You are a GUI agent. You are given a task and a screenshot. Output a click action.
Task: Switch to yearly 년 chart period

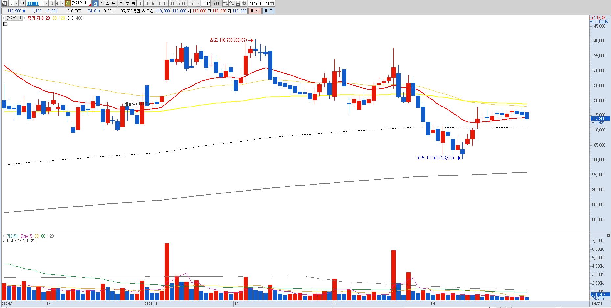pyautogui.click(x=114, y=3)
